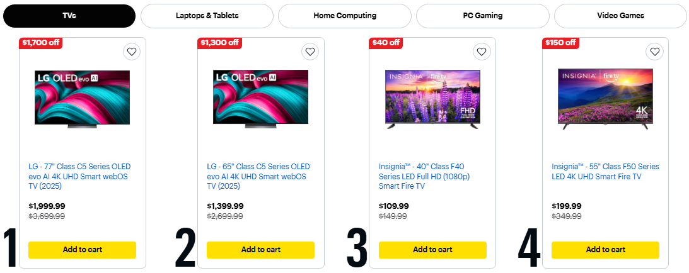
Task: Click the Insignia FHD Fire TV image
Action: [432, 99]
